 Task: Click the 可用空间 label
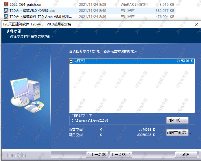pos(76,135)
